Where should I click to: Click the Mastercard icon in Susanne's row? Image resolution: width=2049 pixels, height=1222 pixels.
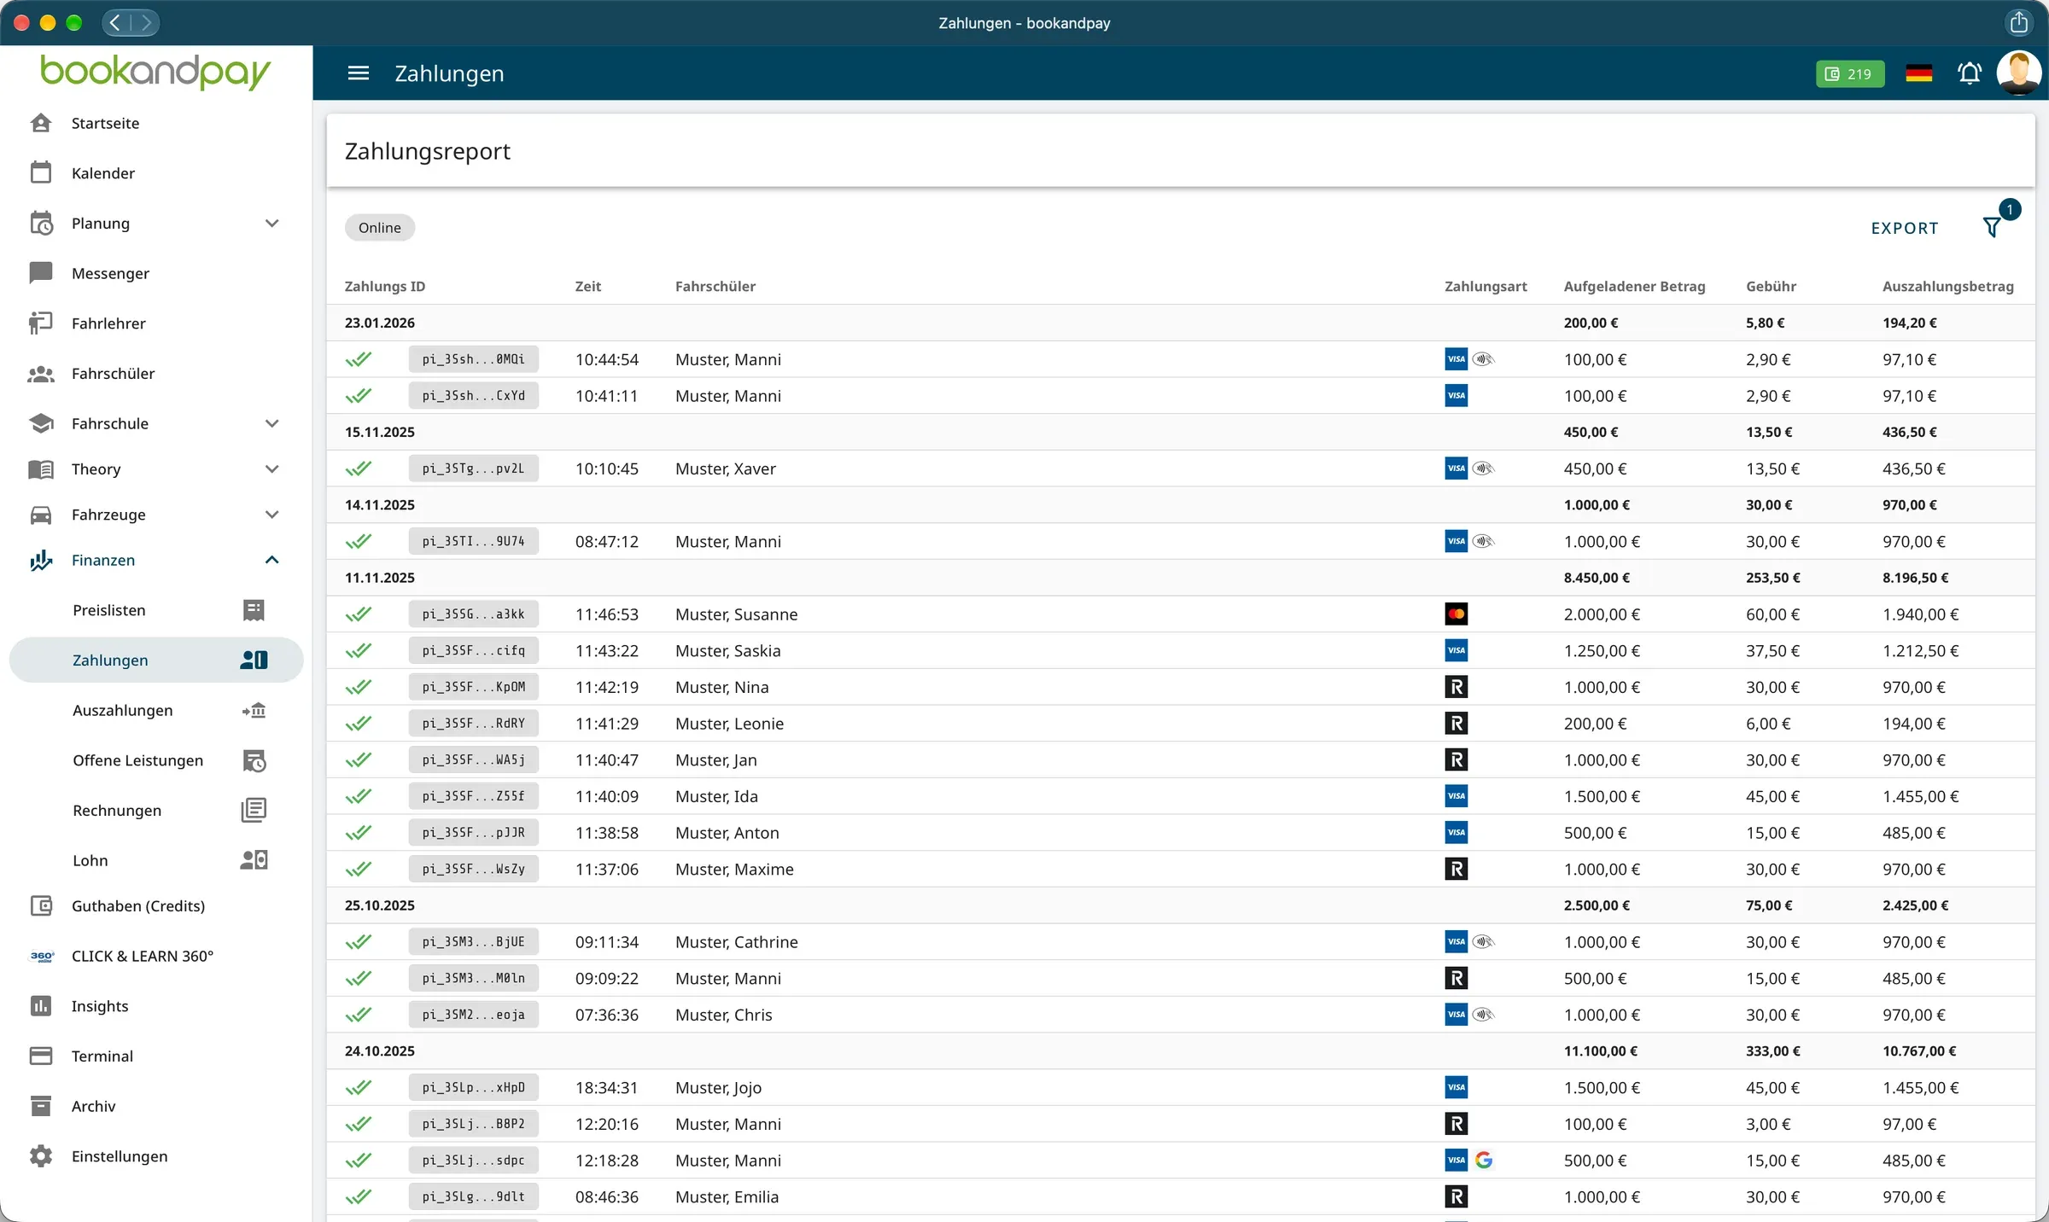1456,614
